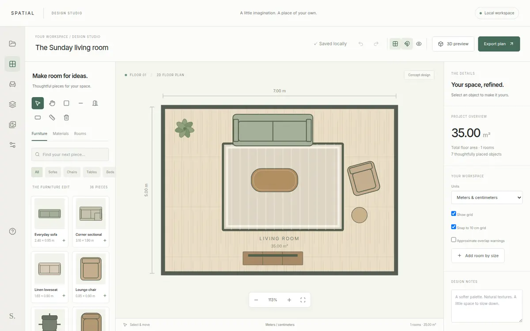
Task: Select the green sofa on the canvas
Action: click(273, 130)
